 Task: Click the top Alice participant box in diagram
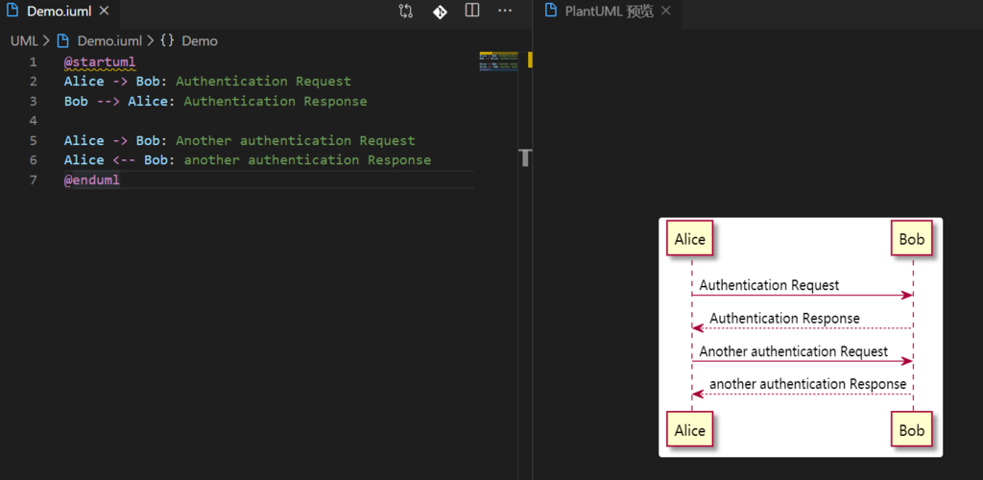[689, 239]
